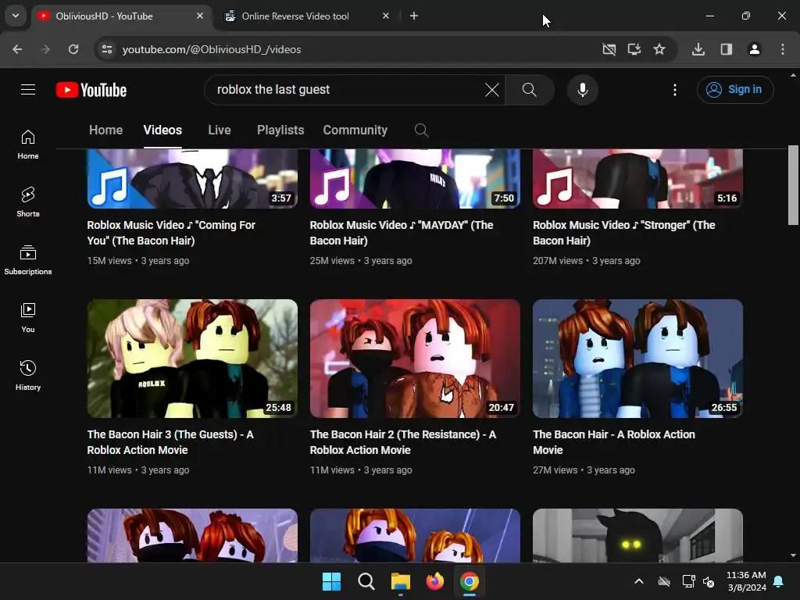The width and height of the screenshot is (800, 600).
Task: Launch Firefox from the taskbar
Action: 434,581
